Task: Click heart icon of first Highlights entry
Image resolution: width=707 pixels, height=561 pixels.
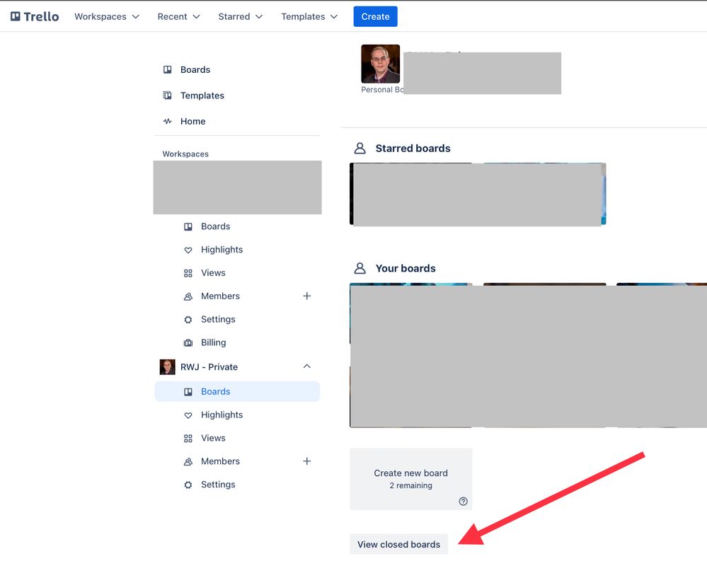Action: coord(188,250)
